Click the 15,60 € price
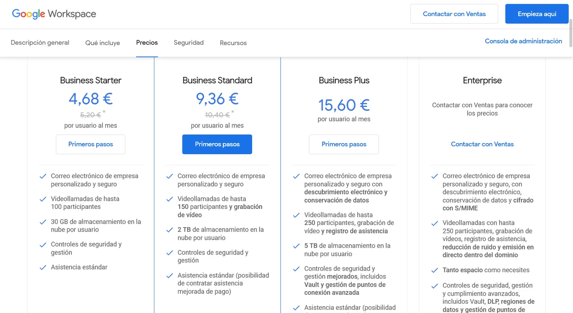573x313 pixels. click(x=344, y=105)
